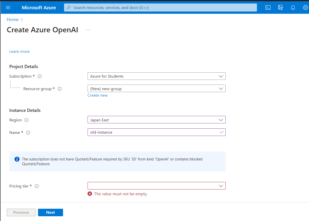Click the Pricing tier info icon
The height and width of the screenshot is (221, 309).
37,186
